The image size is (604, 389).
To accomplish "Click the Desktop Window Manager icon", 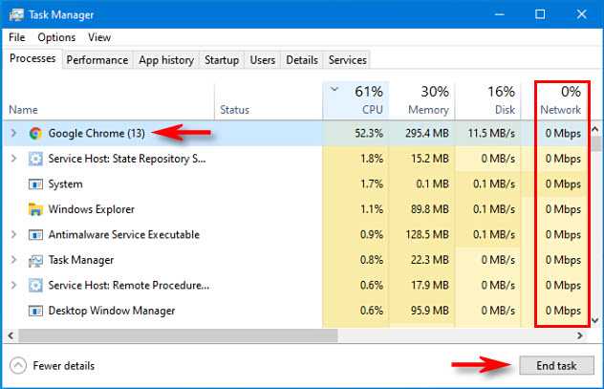I will tap(35, 311).
